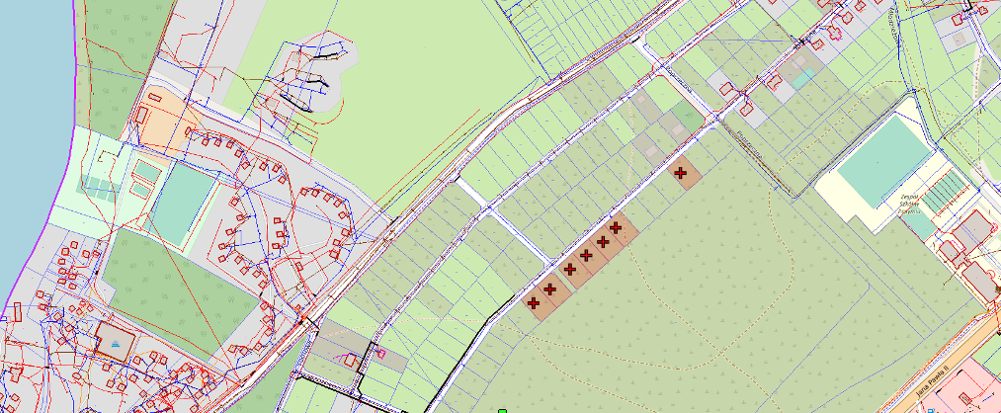Click the third red cross from the row's southwest end
Screen dimensions: 1001x413
point(569,269)
